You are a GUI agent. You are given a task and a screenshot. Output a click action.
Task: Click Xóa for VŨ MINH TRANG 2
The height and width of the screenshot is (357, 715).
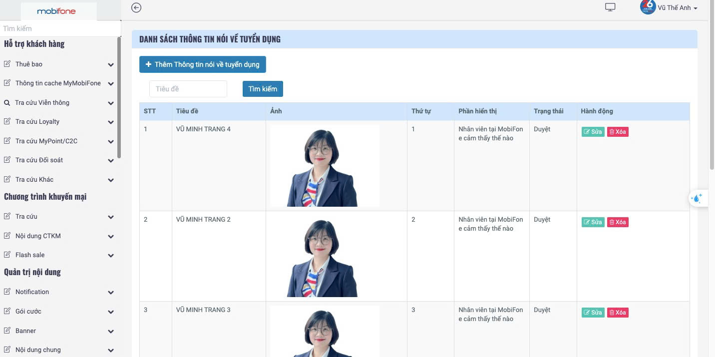[x=618, y=222]
